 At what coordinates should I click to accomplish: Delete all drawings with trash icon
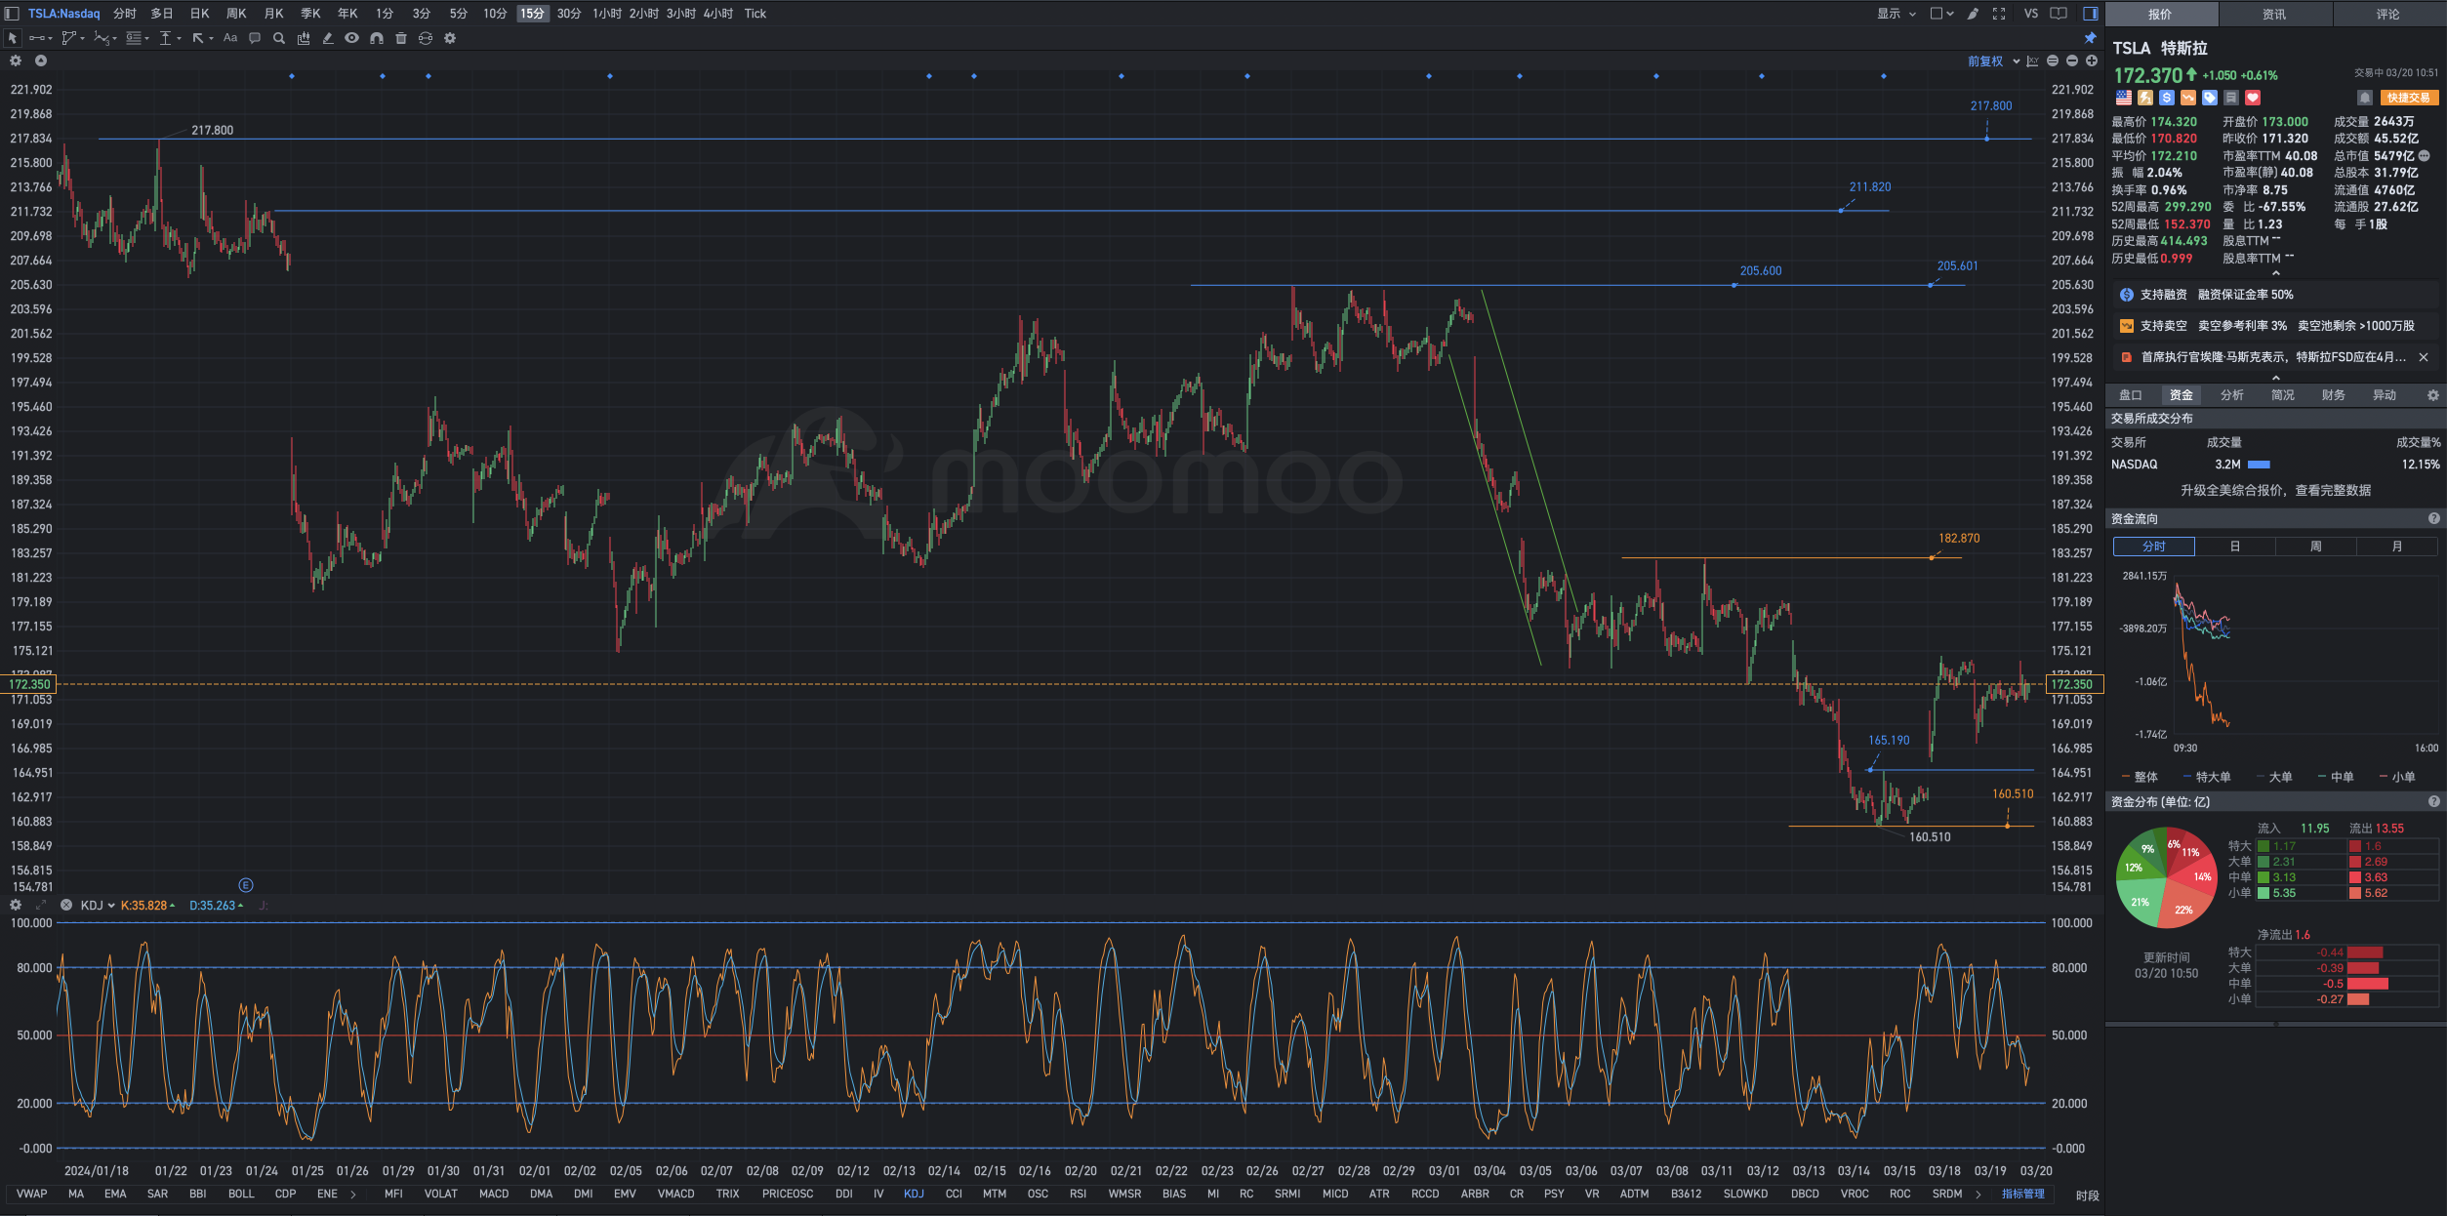[x=401, y=38]
